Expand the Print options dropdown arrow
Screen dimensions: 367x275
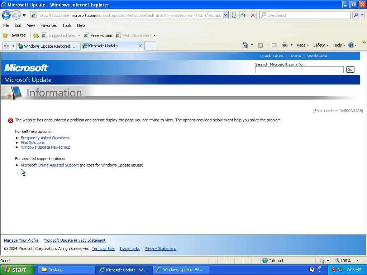(x=291, y=45)
